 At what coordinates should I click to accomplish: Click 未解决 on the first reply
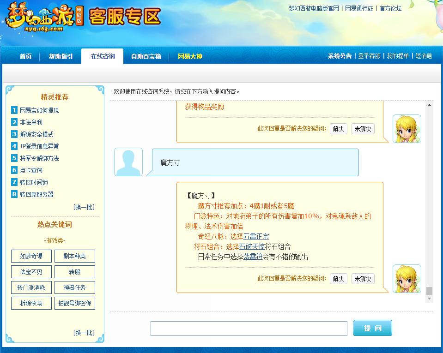click(x=363, y=129)
